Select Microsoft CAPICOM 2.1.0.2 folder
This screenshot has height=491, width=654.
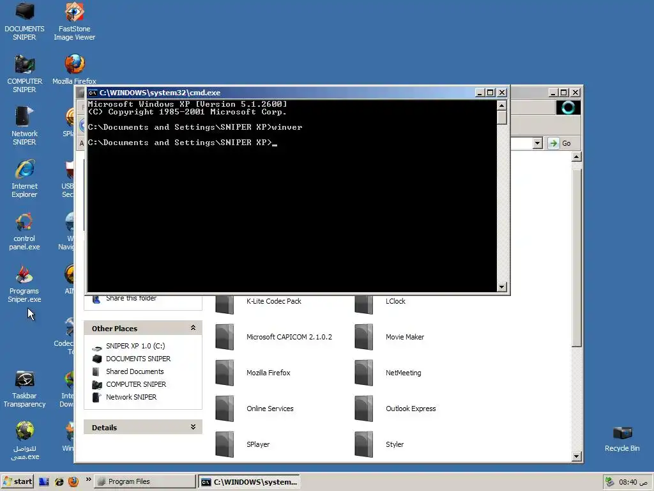pyautogui.click(x=273, y=337)
